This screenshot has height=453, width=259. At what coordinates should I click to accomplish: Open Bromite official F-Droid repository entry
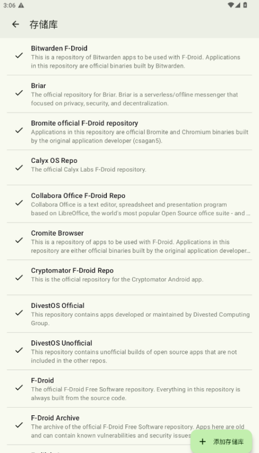tap(129, 132)
